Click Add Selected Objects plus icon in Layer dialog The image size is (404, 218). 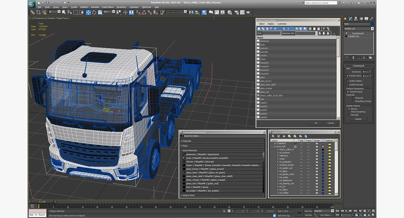coord(284,136)
